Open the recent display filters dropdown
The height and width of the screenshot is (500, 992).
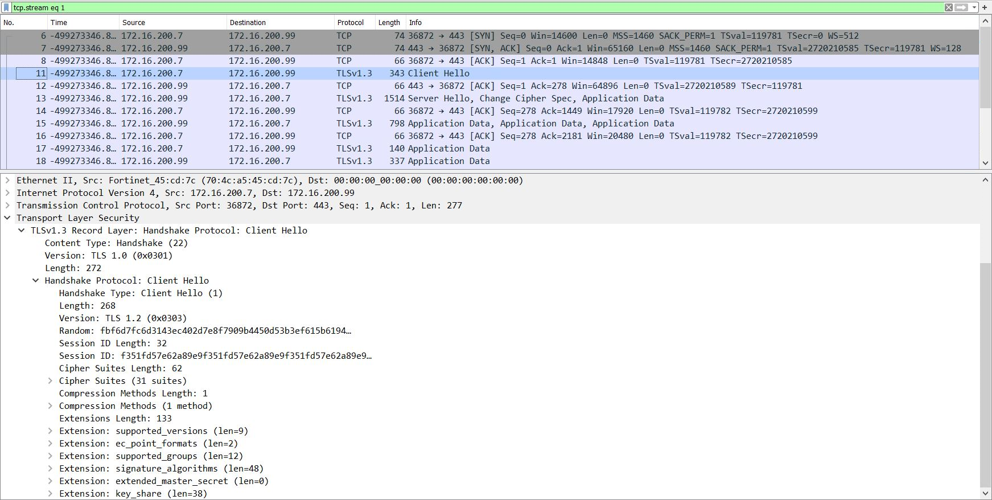974,7
